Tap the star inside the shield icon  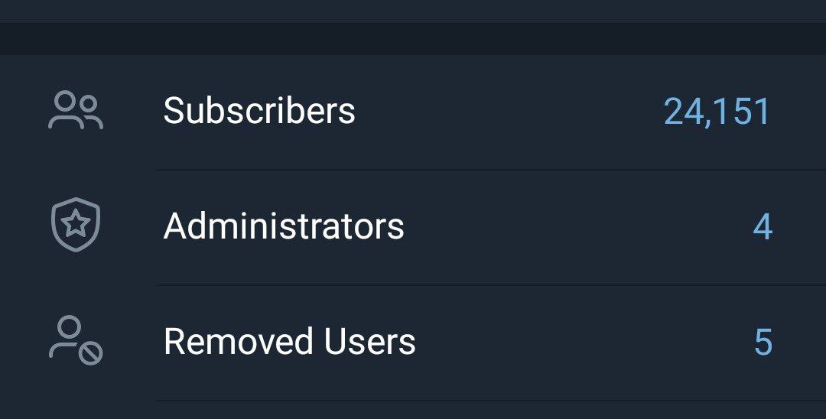76,225
